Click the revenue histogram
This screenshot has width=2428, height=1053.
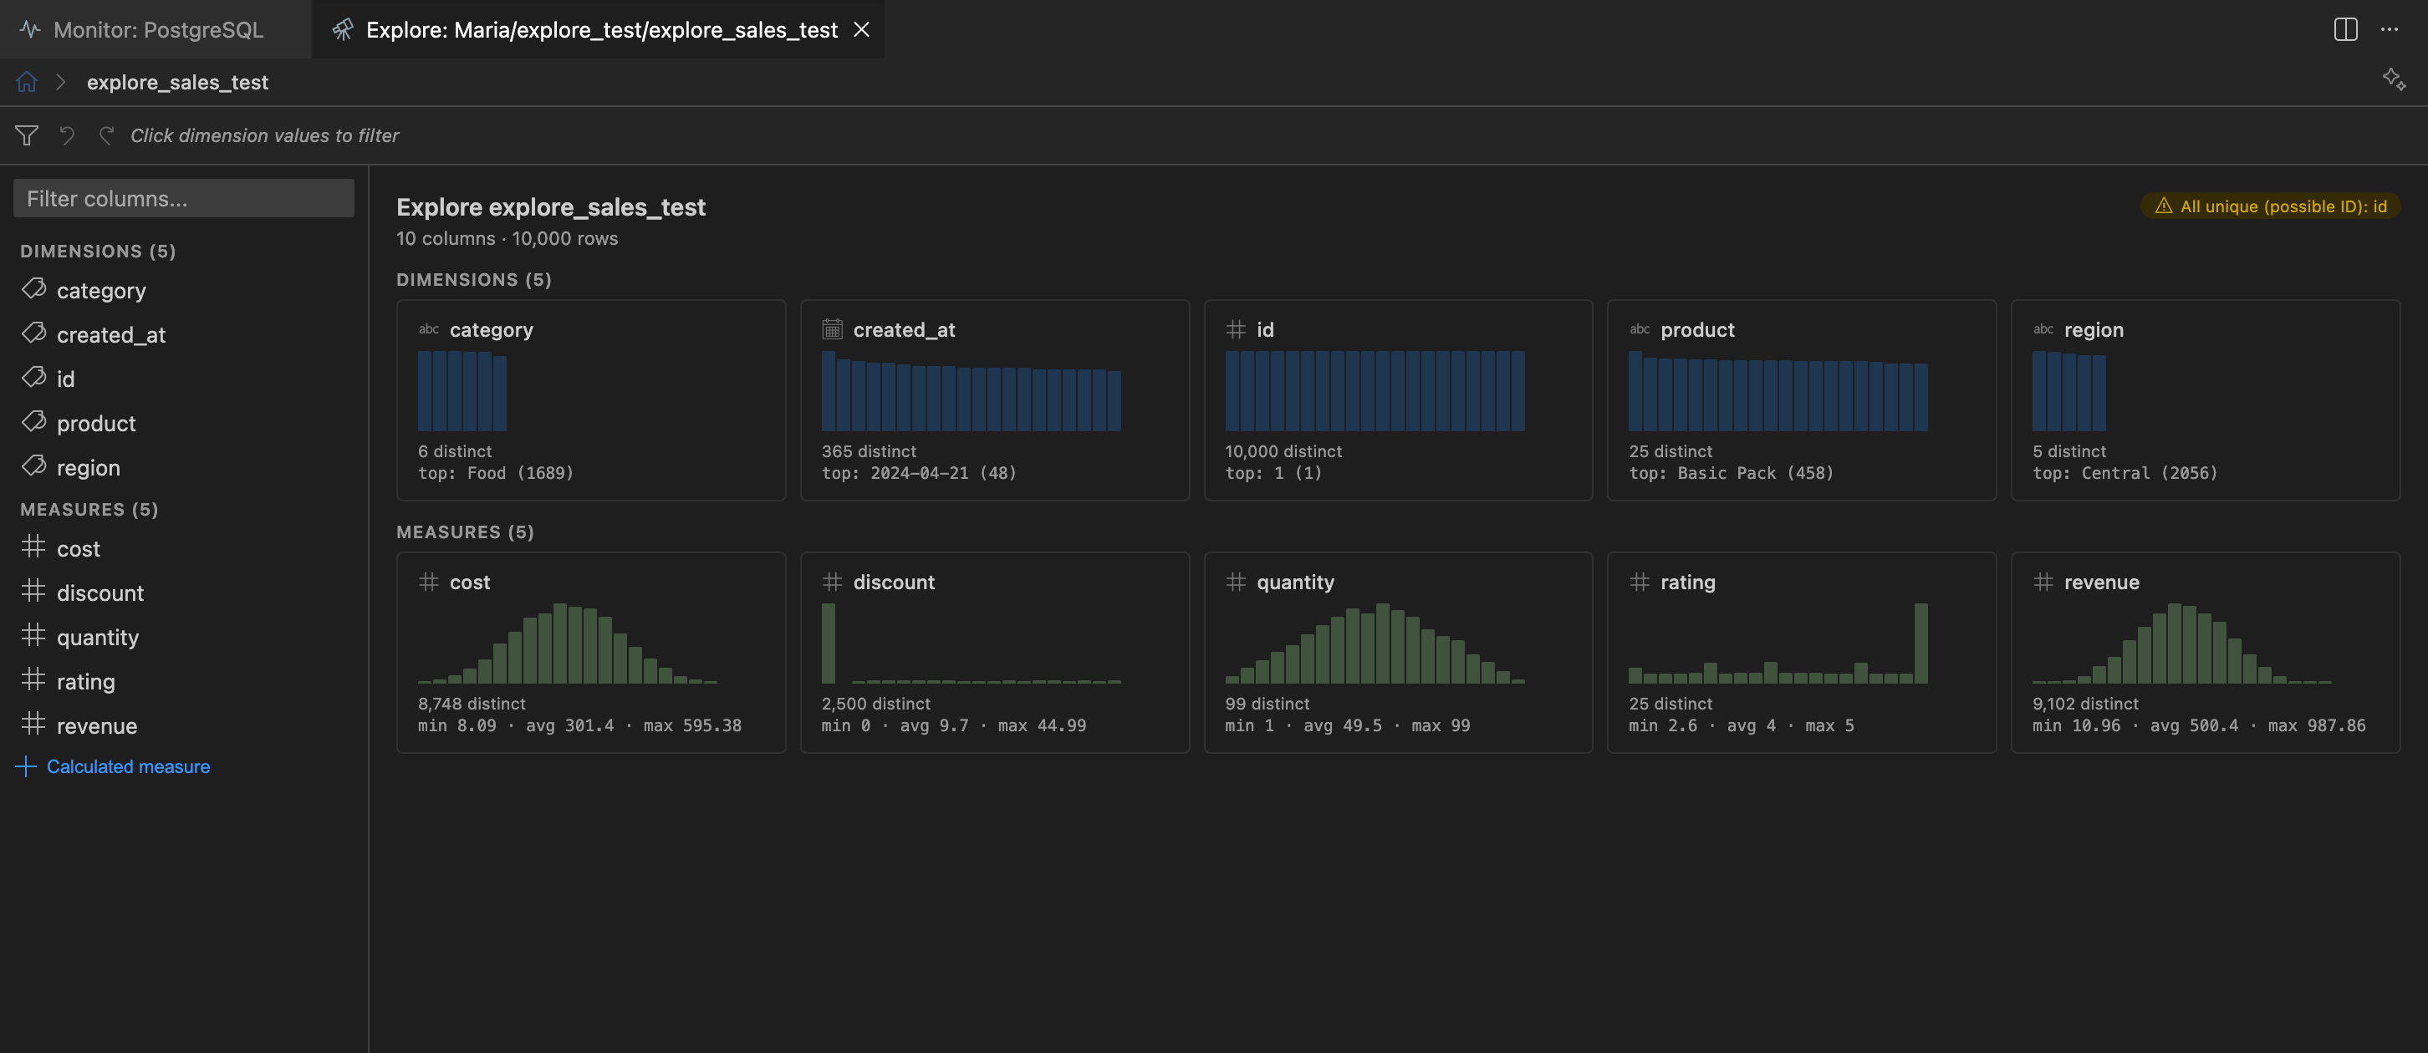[x=2182, y=643]
